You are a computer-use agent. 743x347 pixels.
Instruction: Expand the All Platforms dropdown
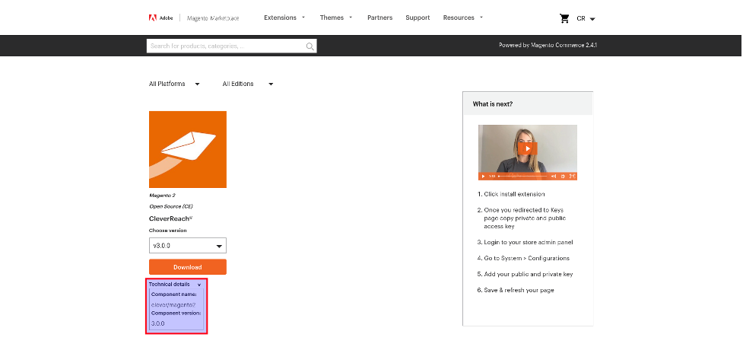click(174, 84)
